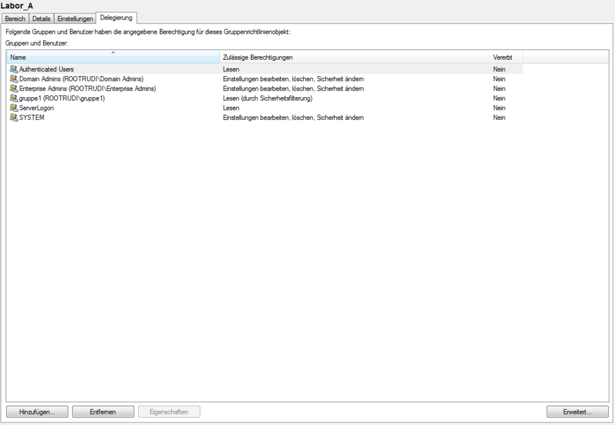Open advanced settings via Erweitert button
The width and height of the screenshot is (615, 425).
[577, 412]
